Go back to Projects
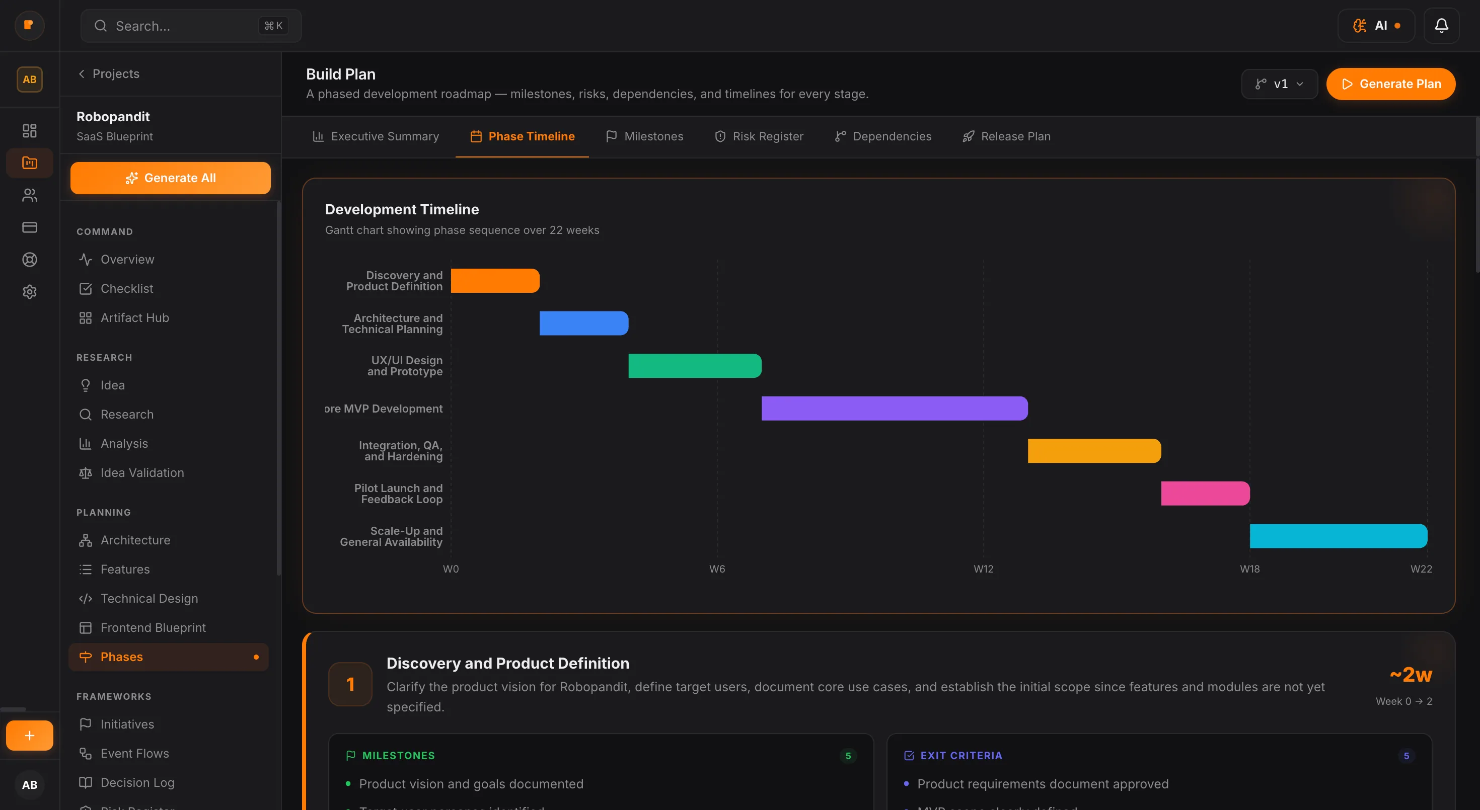1480x810 pixels. point(108,73)
